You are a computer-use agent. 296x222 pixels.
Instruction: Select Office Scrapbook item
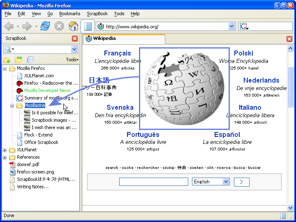pyautogui.click(x=42, y=142)
